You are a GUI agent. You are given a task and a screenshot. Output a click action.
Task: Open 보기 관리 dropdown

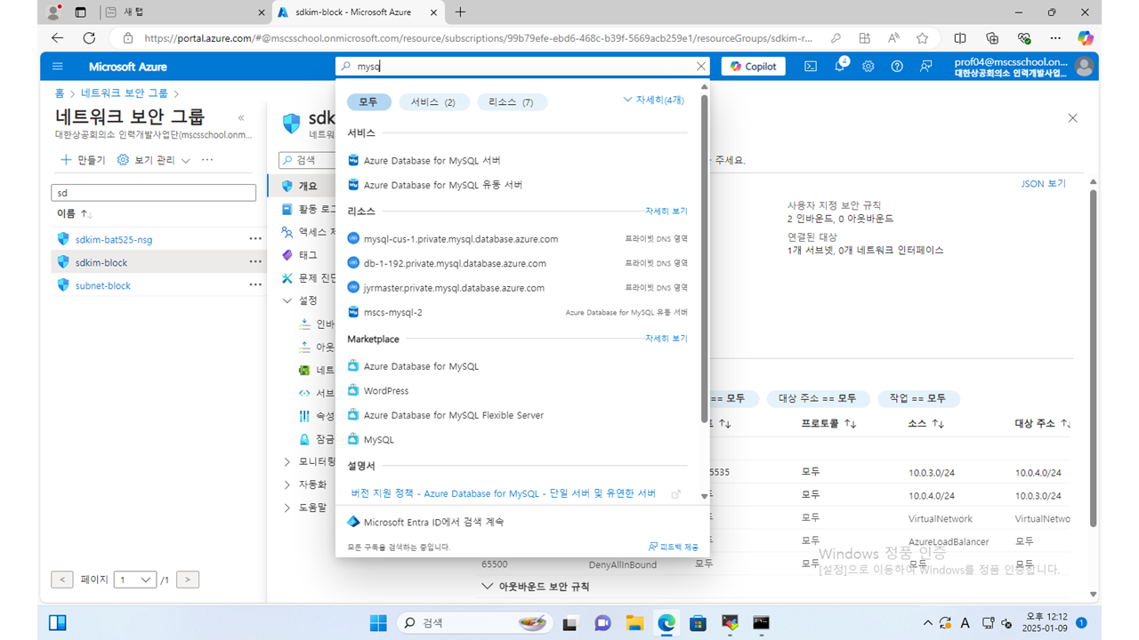click(x=155, y=160)
